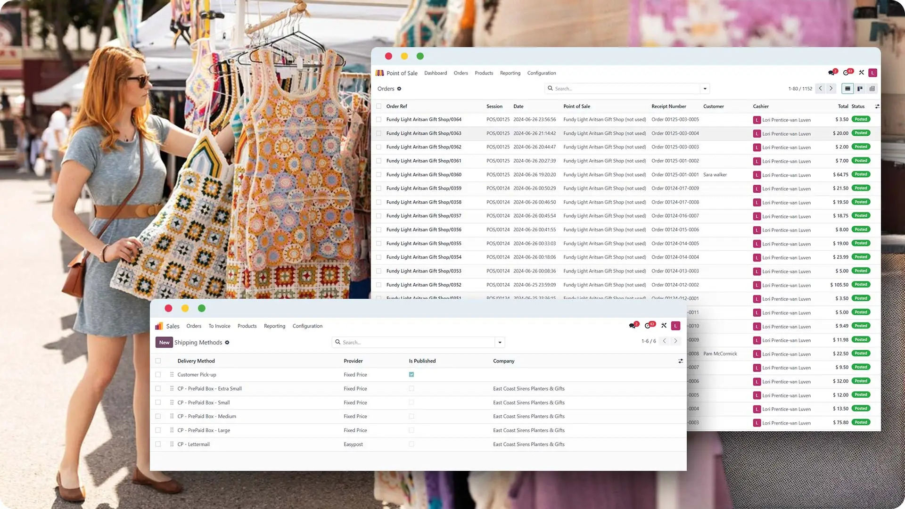Switch Orders to kanban view
The height and width of the screenshot is (509, 905).
click(860, 88)
